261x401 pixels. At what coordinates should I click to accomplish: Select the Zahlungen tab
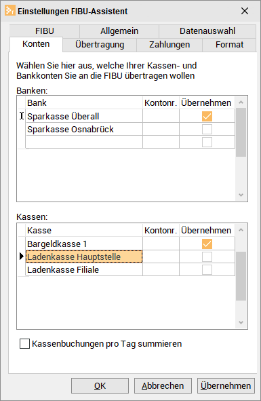point(169,45)
